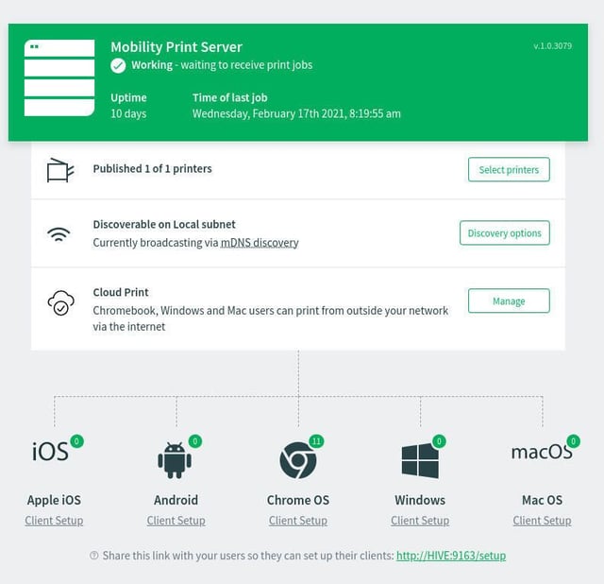The width and height of the screenshot is (604, 584).
Task: Open Android Client Setup link
Action: (x=176, y=521)
